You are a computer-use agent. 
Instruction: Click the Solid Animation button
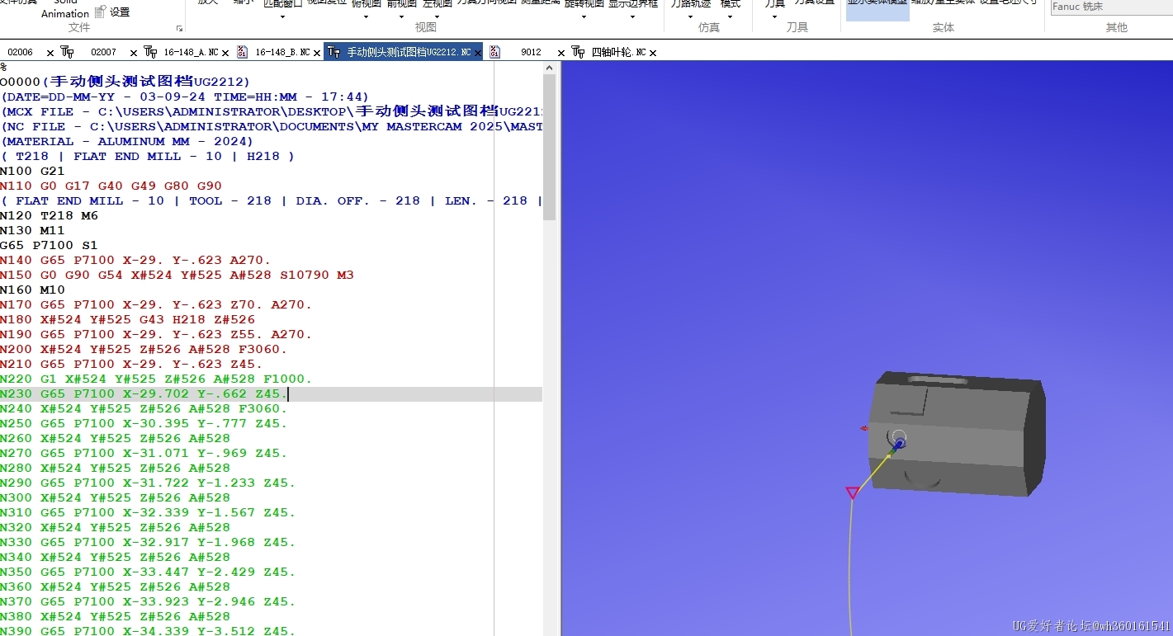pyautogui.click(x=65, y=8)
